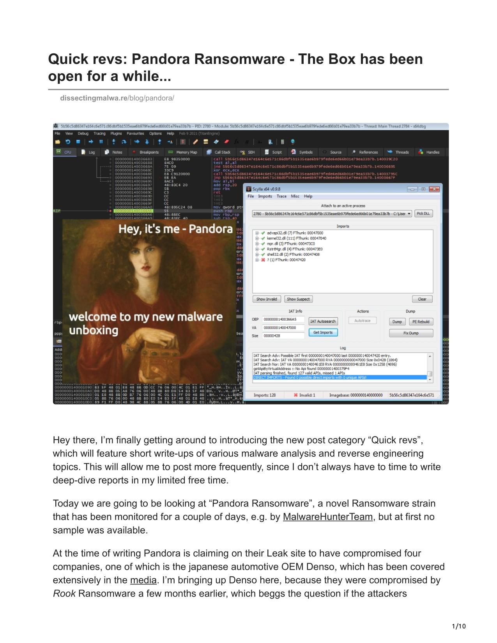Click the Show Suspect button
The width and height of the screenshot is (497, 643).
point(298,299)
